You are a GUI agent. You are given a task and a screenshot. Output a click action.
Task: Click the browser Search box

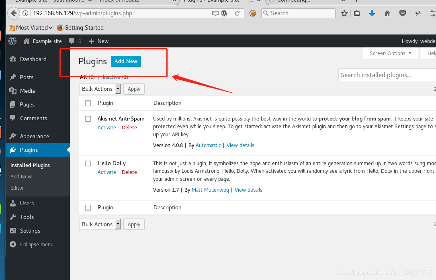(x=298, y=13)
